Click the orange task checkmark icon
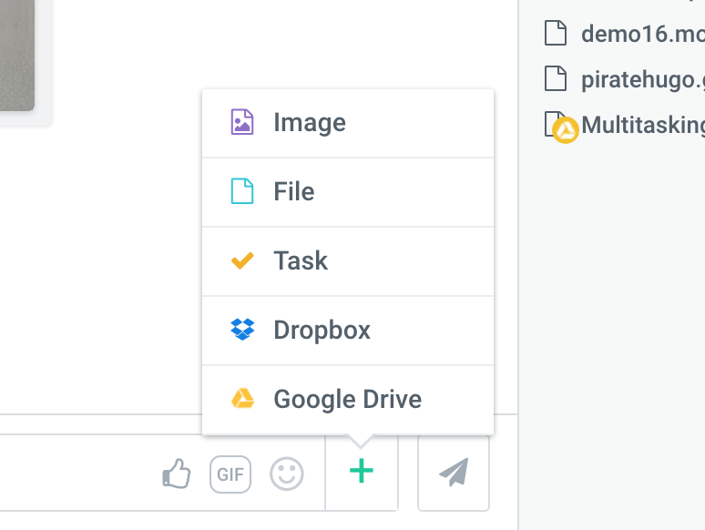The height and width of the screenshot is (530, 705). click(242, 260)
